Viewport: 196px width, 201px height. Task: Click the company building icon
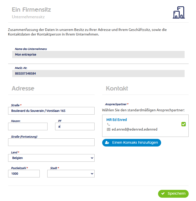pyautogui.click(x=179, y=12)
